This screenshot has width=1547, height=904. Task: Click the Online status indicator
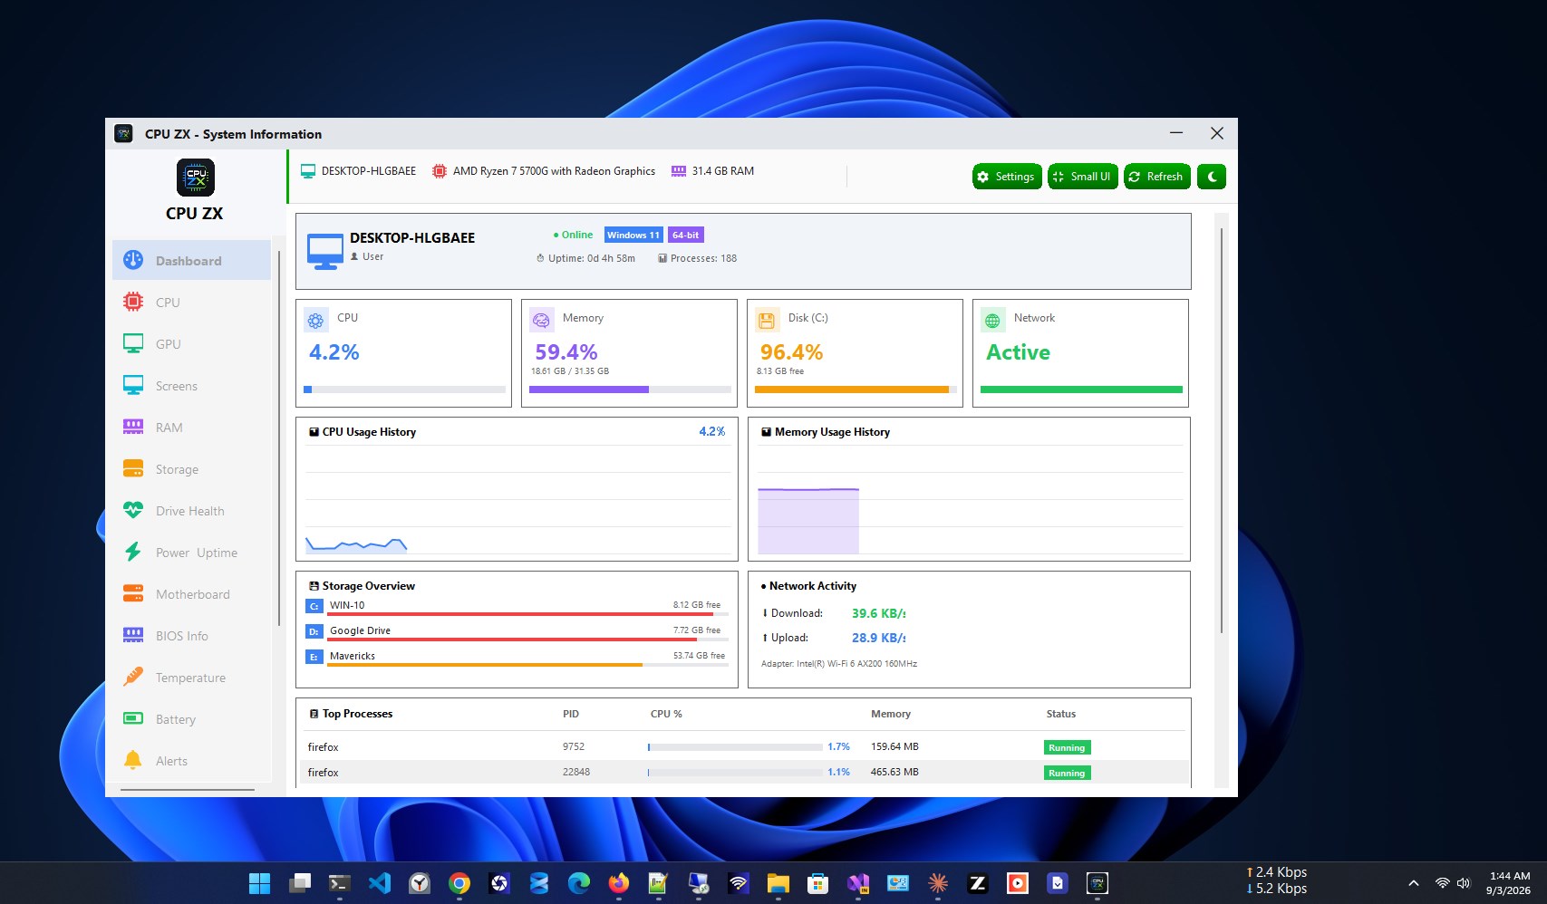tap(573, 235)
